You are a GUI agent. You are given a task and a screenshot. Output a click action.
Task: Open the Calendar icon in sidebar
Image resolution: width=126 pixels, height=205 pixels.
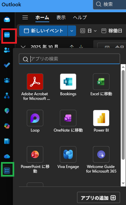pos(7,35)
